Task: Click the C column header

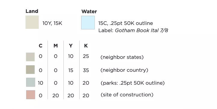Action: pos(41,46)
